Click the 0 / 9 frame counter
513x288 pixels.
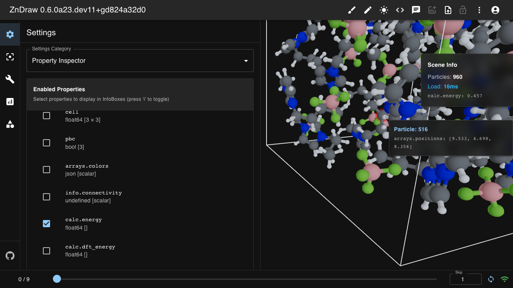tap(24, 279)
